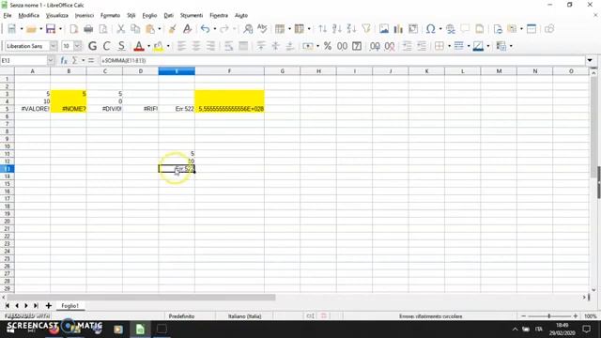The width and height of the screenshot is (601, 338).
Task: Open paste options dropdown arrow
Action: 160,29
